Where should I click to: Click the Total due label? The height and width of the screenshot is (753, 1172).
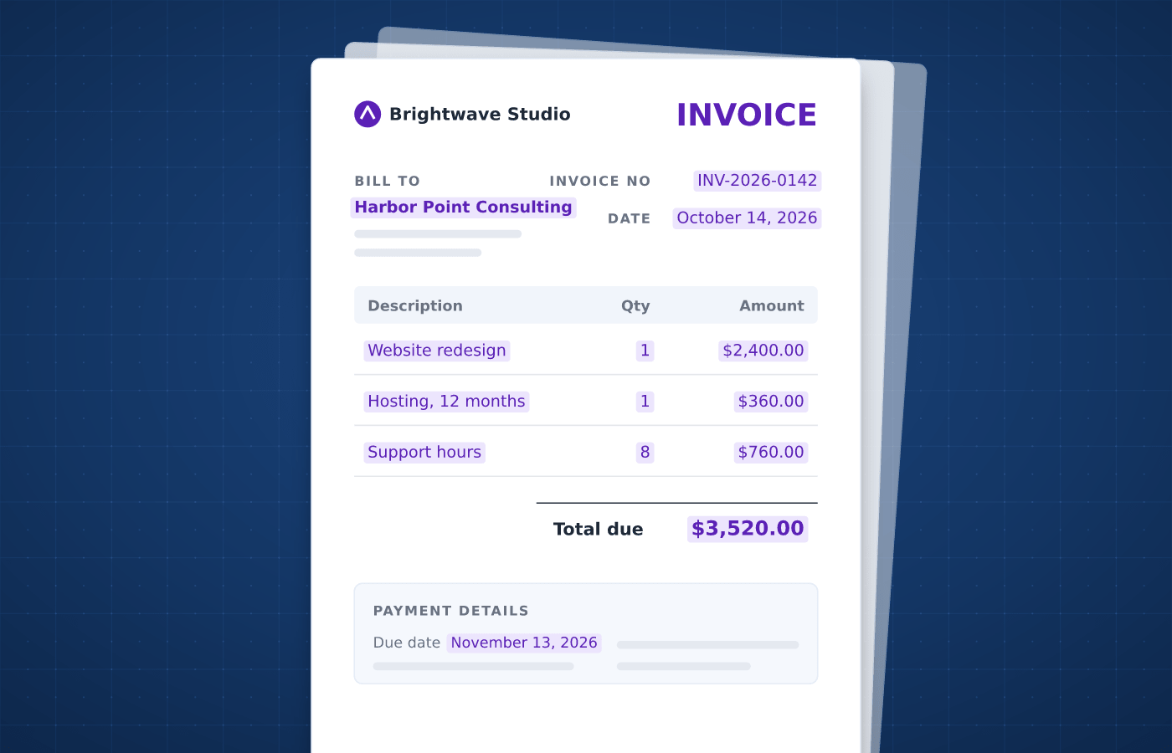tap(598, 529)
